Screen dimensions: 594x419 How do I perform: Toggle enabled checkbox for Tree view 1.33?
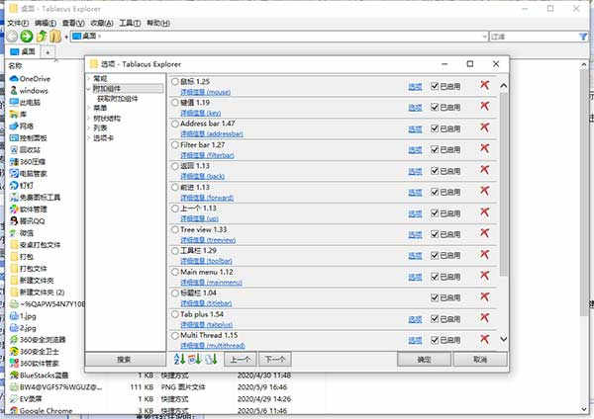pos(435,235)
